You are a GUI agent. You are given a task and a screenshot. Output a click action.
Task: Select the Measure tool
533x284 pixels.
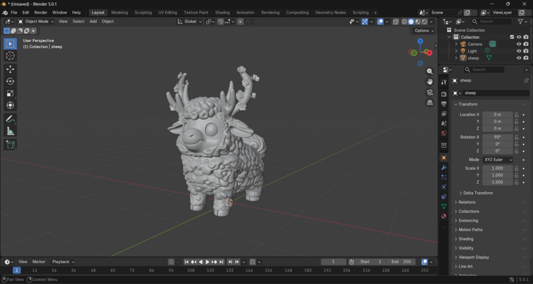point(10,131)
